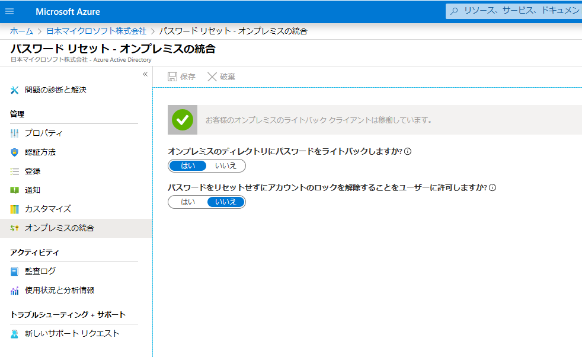
Task: Click info icon beside password writeback question
Action: click(x=408, y=151)
